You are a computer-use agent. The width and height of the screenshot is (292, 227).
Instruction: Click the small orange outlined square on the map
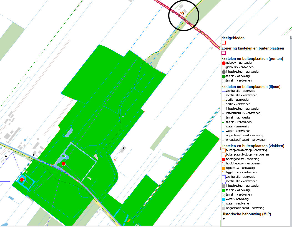click(115, 160)
